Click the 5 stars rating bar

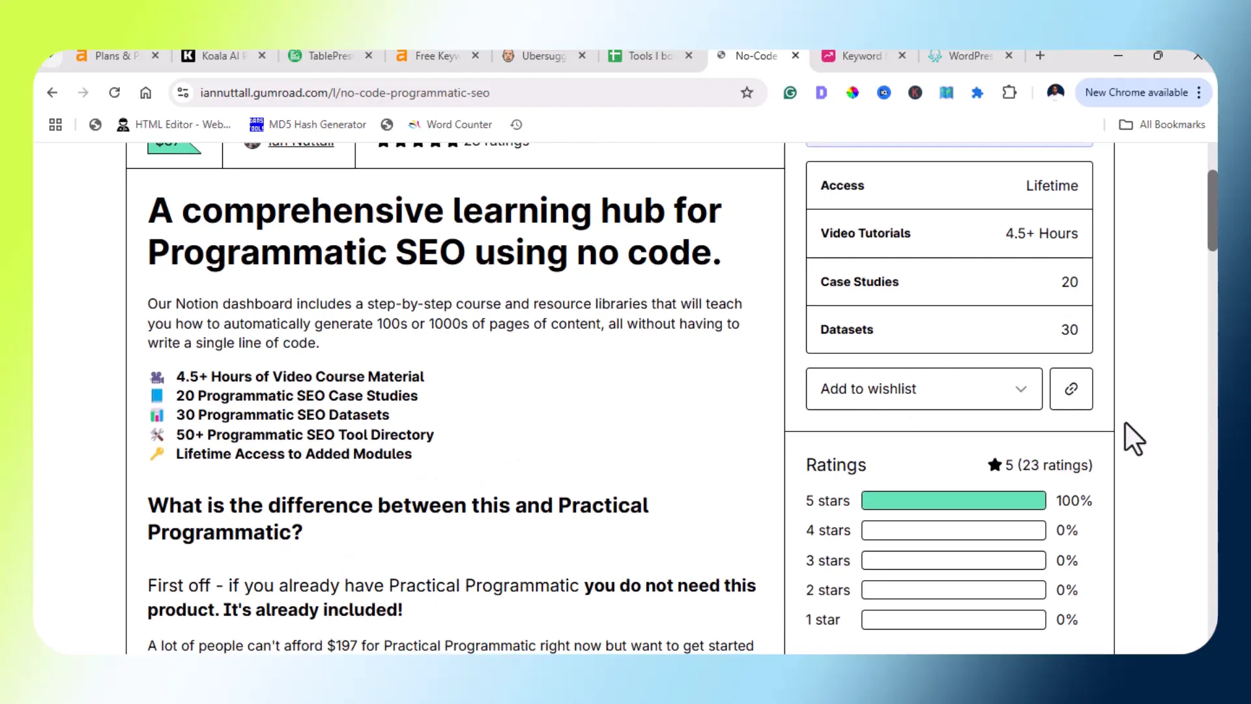point(953,501)
